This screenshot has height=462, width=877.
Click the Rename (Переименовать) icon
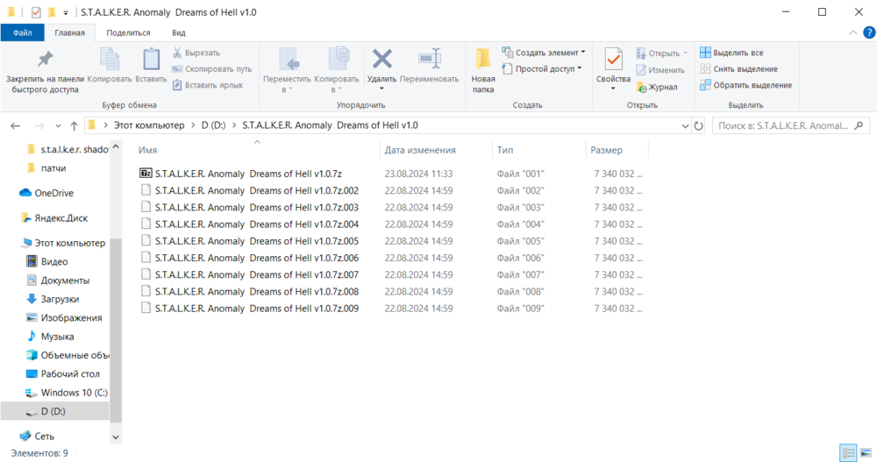429,60
